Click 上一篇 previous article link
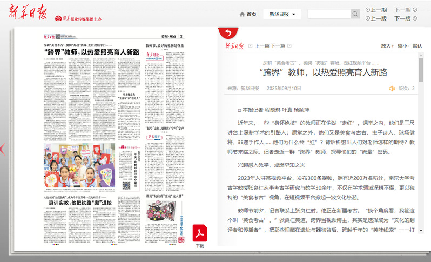Screen dimensions: 431x262 [x=262, y=46]
